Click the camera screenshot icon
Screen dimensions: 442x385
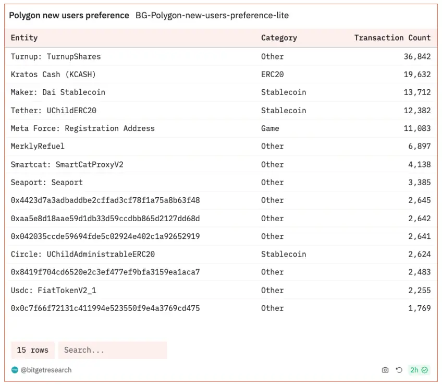[x=385, y=370]
